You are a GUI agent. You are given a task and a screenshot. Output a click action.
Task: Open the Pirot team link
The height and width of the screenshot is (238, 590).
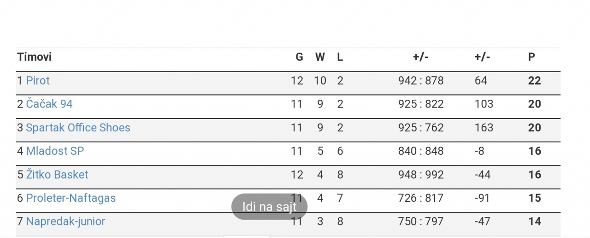tap(38, 81)
